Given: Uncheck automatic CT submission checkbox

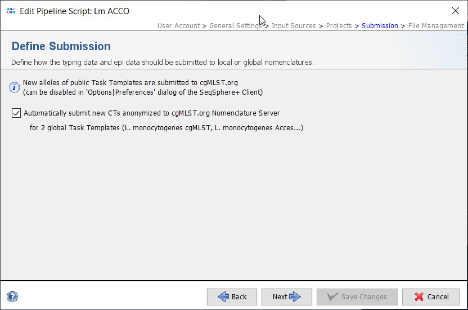Looking at the screenshot, I should 16,113.
